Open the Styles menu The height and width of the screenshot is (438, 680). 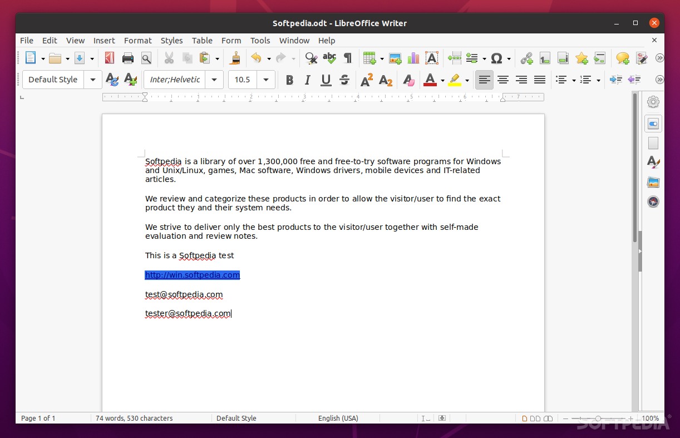(172, 40)
